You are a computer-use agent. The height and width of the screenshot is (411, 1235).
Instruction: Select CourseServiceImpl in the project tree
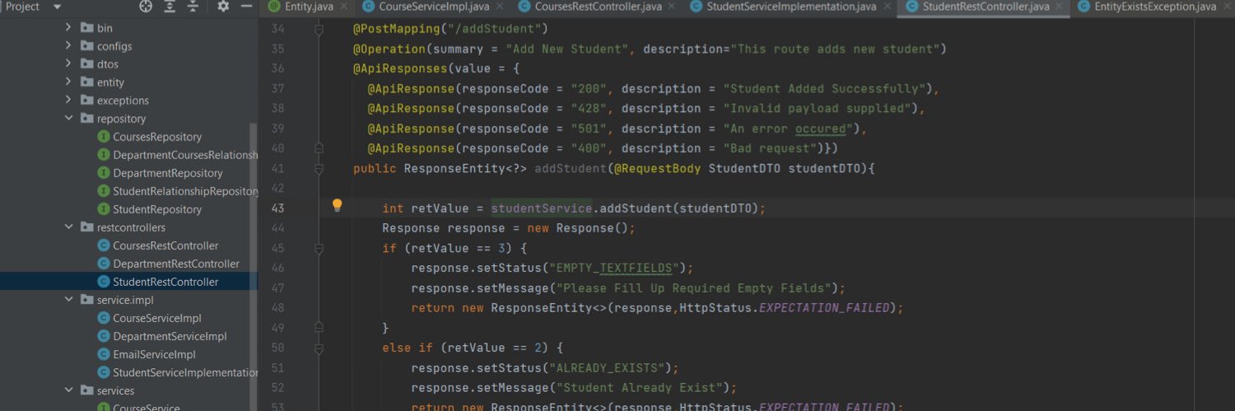pyautogui.click(x=156, y=318)
